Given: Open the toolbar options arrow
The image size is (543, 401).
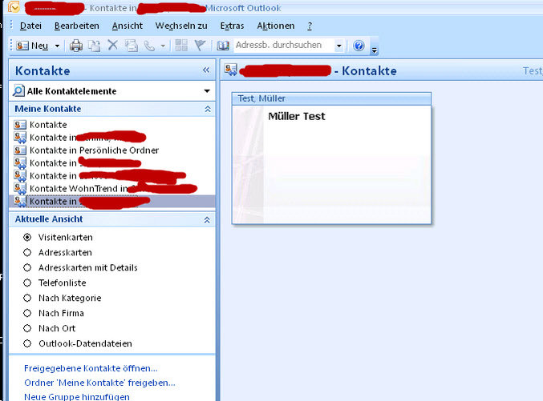Looking at the screenshot, I should (x=375, y=50).
